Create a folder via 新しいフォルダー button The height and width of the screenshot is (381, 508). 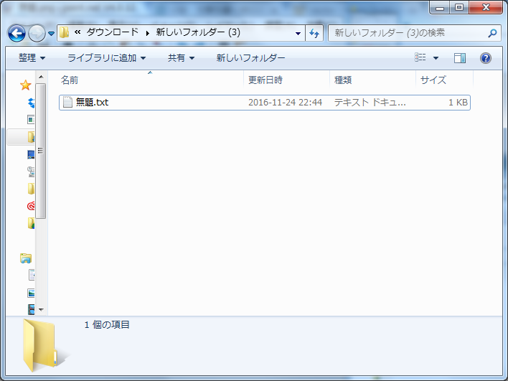[250, 58]
